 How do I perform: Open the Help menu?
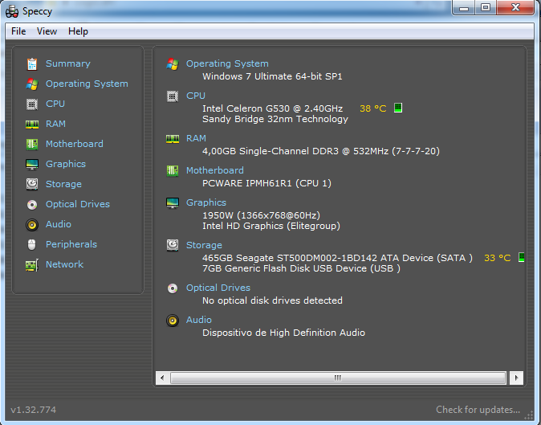[x=78, y=31]
